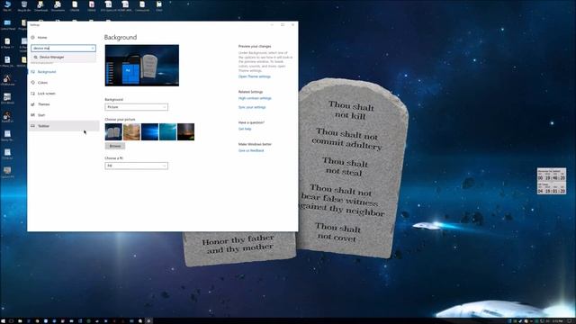Click the countdown timer widget on desktop

click(552, 181)
